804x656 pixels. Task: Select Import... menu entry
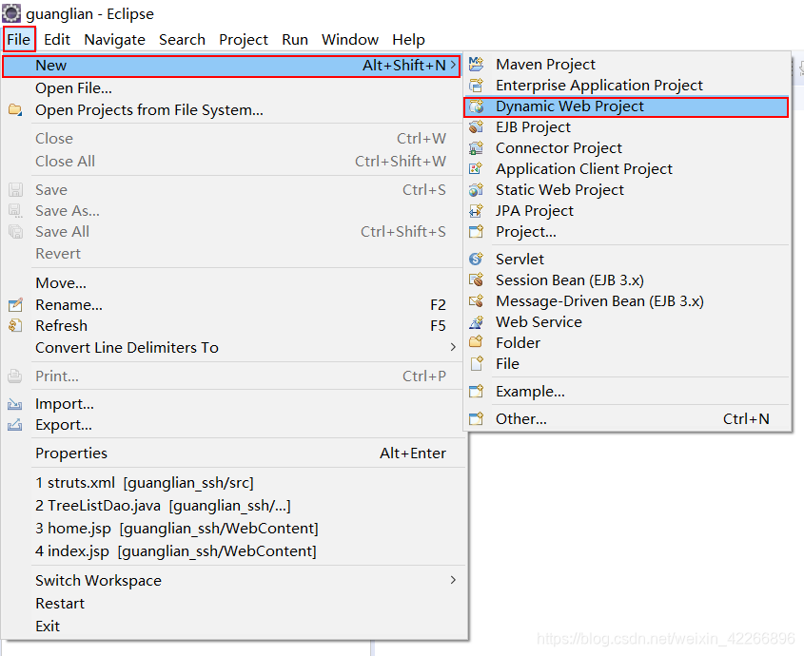pyautogui.click(x=234, y=404)
